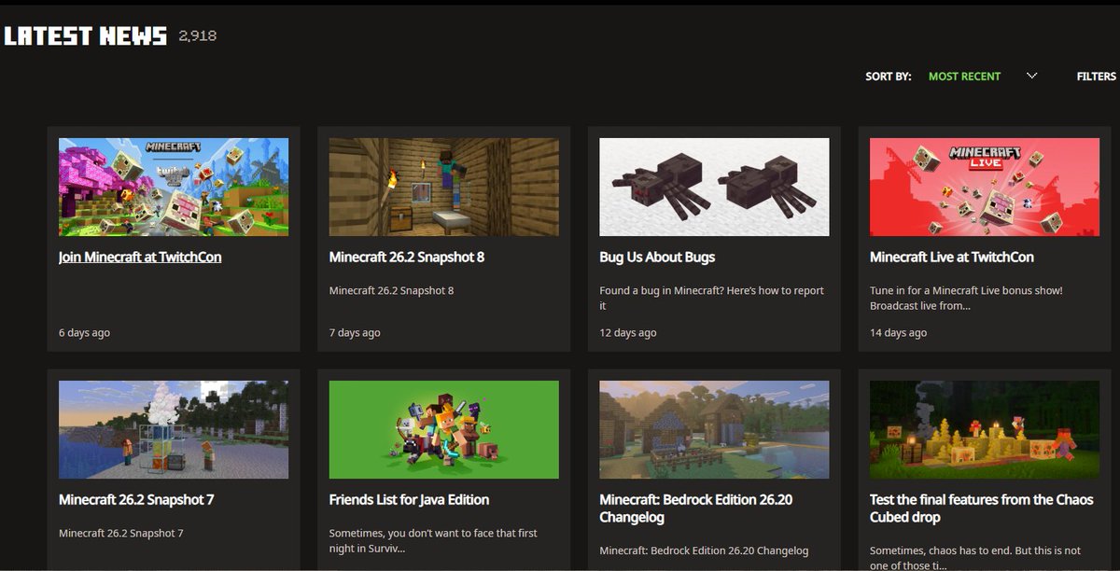1120x571 pixels.
Task: Click 'Tune in for a Minecraft Live' description
Action: (x=966, y=298)
